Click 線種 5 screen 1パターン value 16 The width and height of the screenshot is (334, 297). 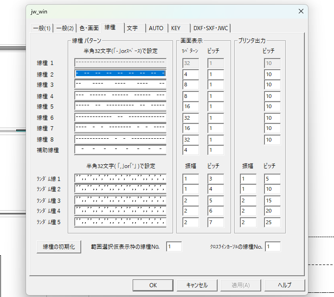(191, 106)
